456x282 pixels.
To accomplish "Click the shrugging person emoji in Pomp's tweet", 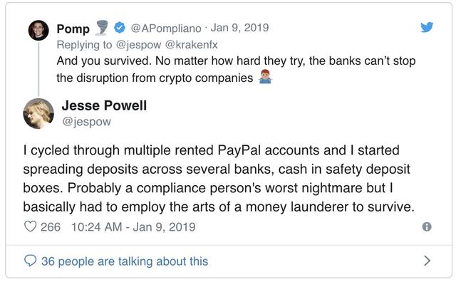I will (x=265, y=77).
